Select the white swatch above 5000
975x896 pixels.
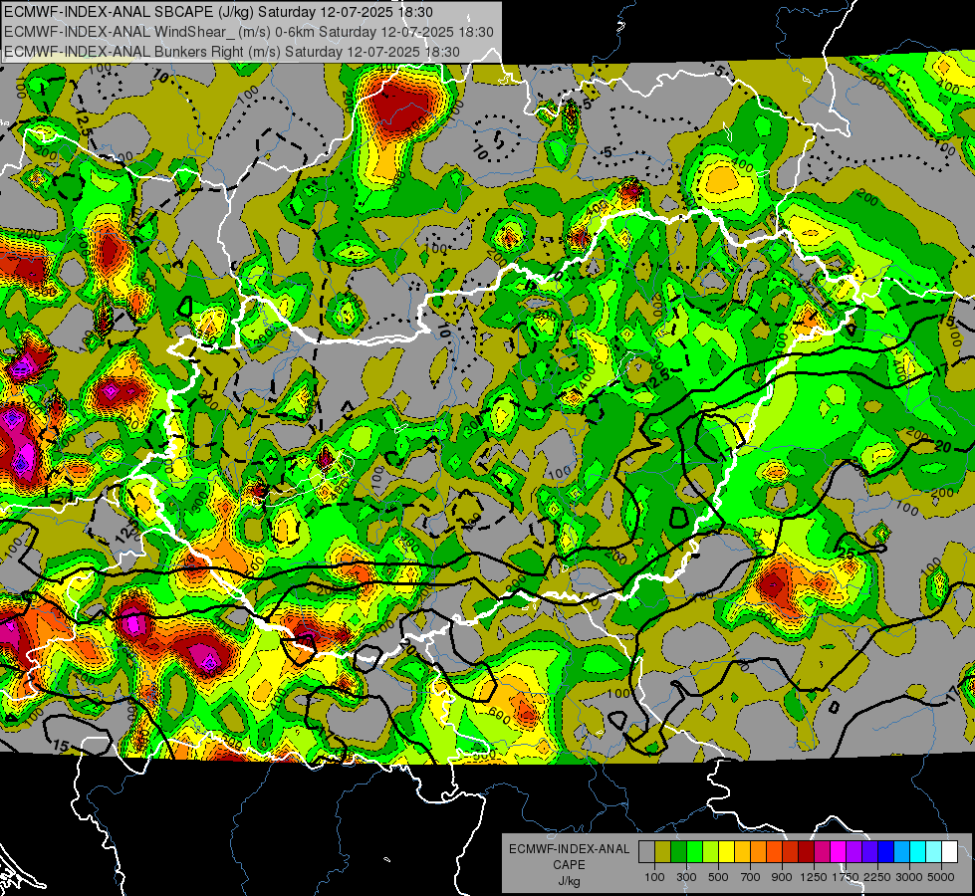tap(949, 851)
